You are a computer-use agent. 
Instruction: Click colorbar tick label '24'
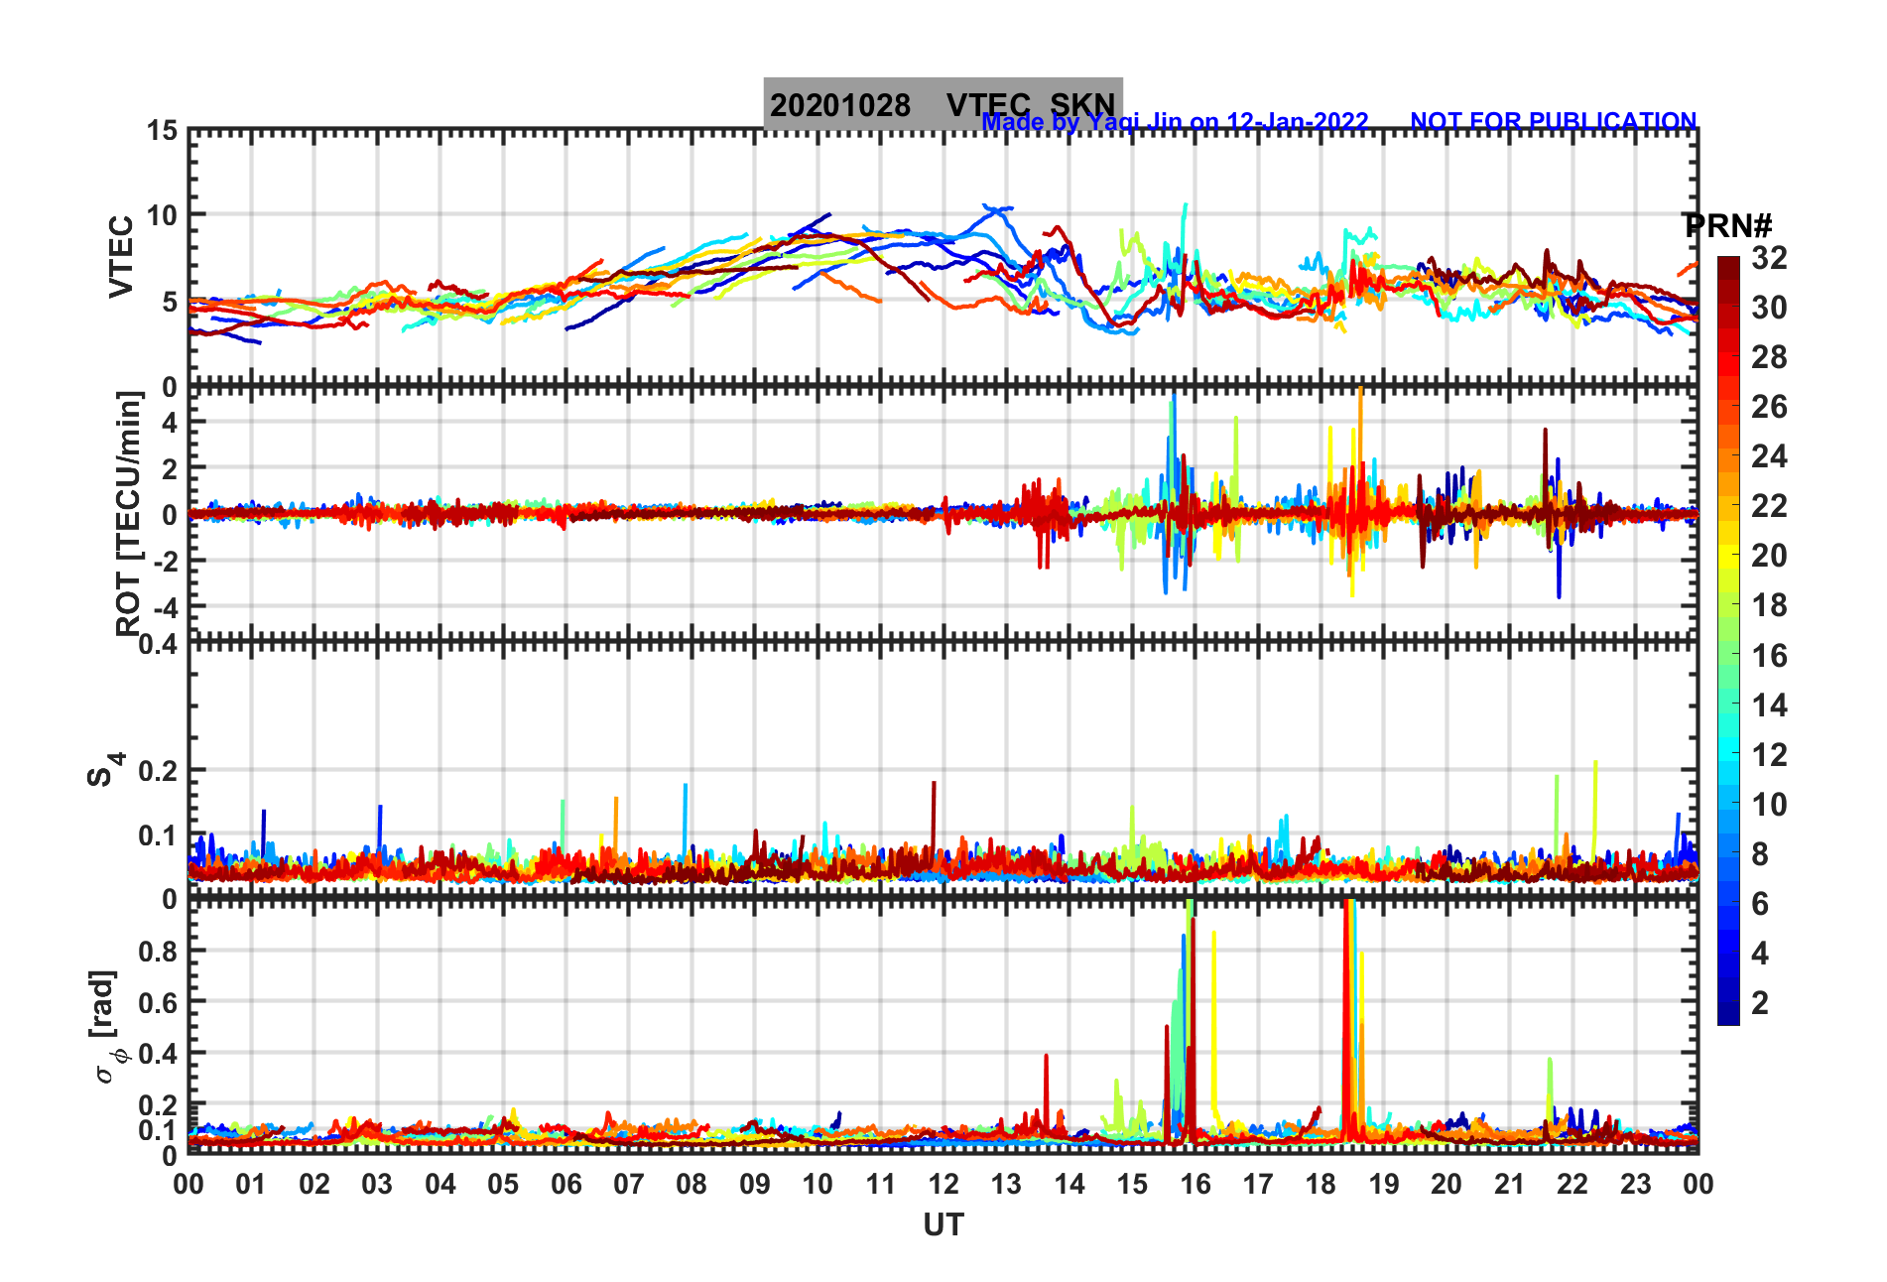pos(1769,456)
